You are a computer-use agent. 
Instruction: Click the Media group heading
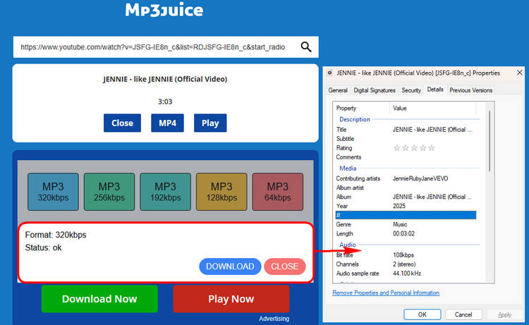tap(348, 168)
